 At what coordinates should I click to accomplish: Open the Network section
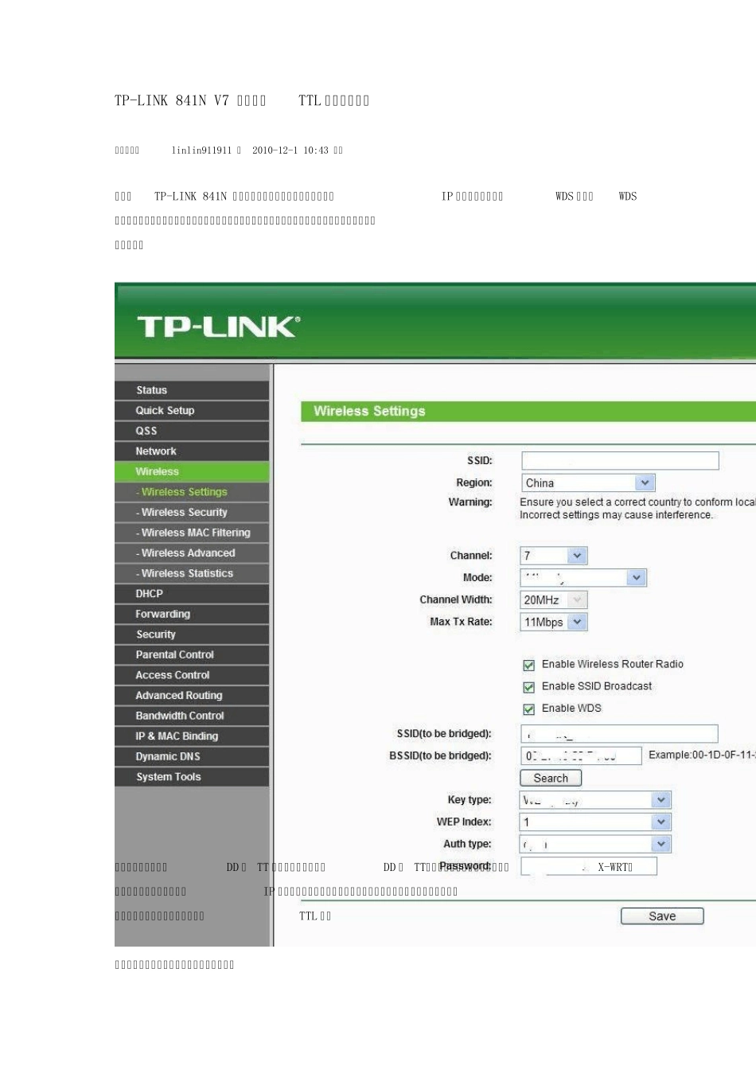click(192, 451)
